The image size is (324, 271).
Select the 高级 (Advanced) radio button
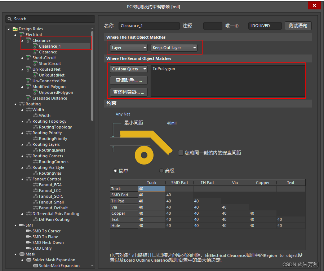161,171
